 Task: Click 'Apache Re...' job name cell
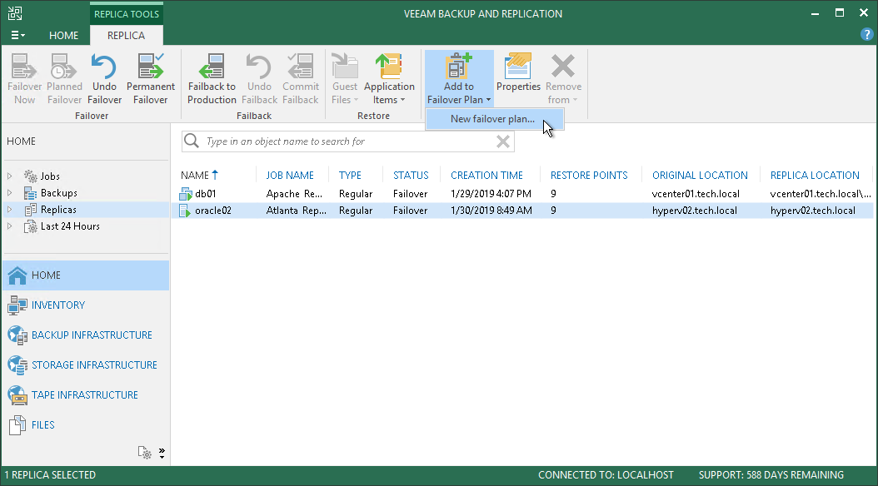(294, 194)
